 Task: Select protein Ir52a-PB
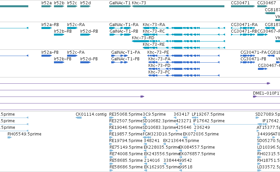pyautogui.click(x=46, y=56)
